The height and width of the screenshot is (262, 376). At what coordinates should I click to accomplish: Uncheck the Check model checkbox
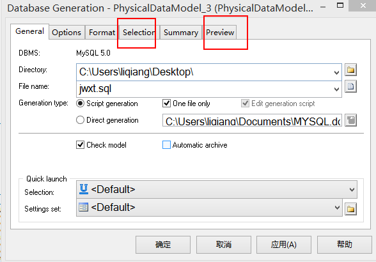click(80, 145)
